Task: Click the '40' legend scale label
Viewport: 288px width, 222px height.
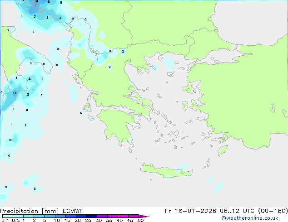Action: [x=120, y=220]
